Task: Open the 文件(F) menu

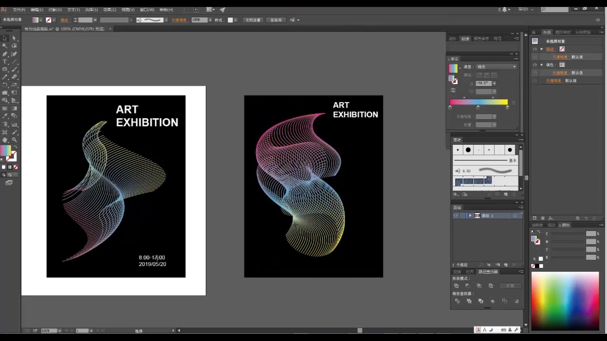Action: (x=19, y=10)
